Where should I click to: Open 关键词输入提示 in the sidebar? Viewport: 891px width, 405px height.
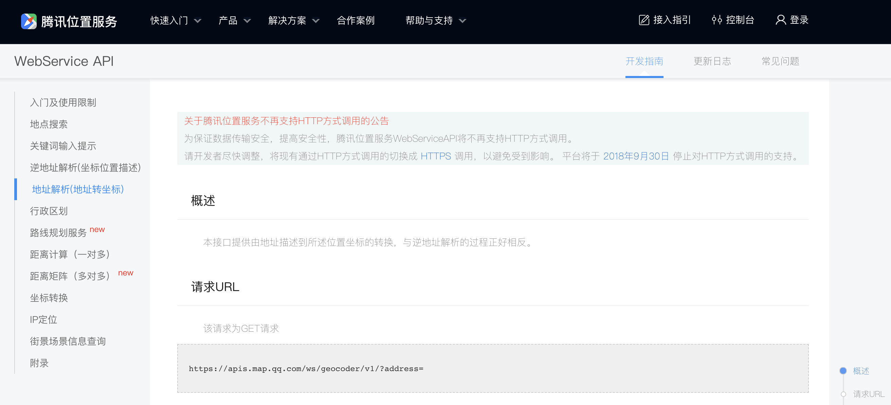pos(63,146)
